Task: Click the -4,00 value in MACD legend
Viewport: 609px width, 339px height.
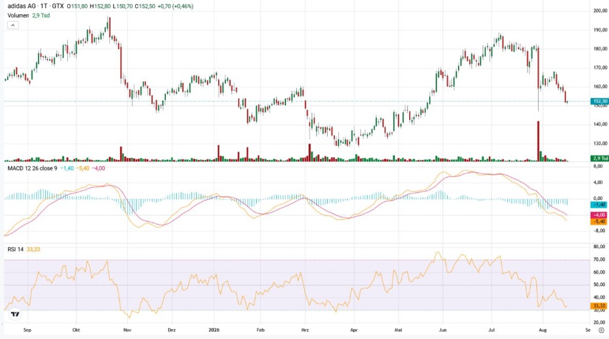Action: click(98, 169)
